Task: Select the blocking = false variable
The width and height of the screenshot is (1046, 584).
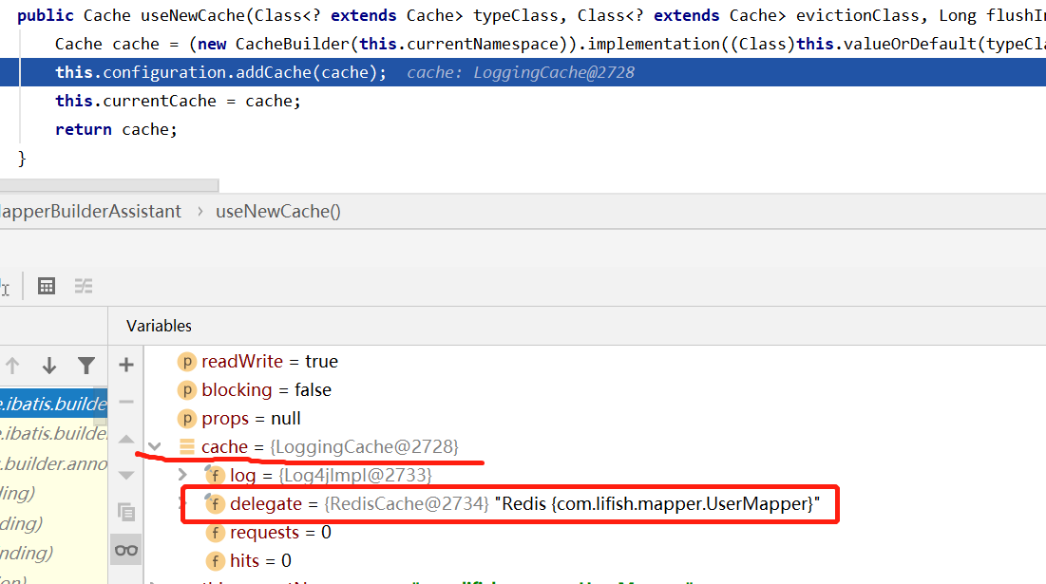Action: tap(255, 390)
